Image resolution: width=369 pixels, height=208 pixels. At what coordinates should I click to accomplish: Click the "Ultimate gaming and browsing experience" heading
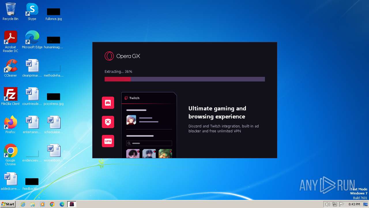click(x=217, y=112)
